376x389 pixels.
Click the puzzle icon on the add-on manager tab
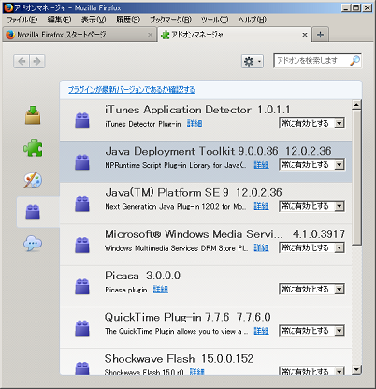[165, 35]
